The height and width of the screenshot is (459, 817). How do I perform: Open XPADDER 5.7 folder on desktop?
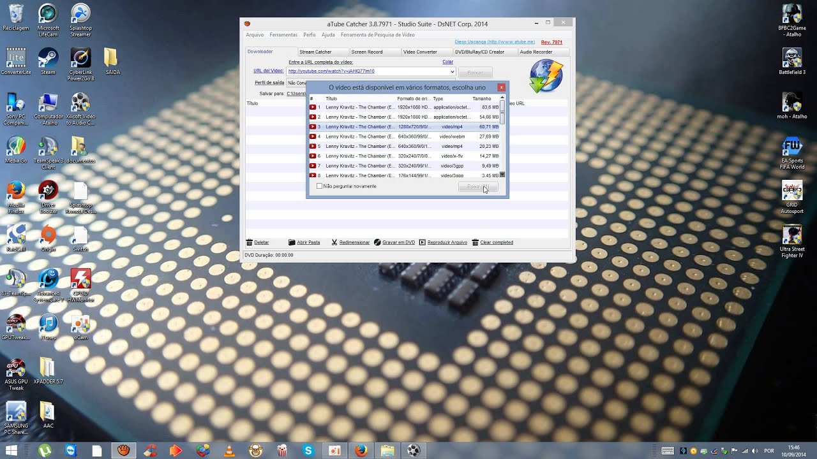tap(48, 371)
